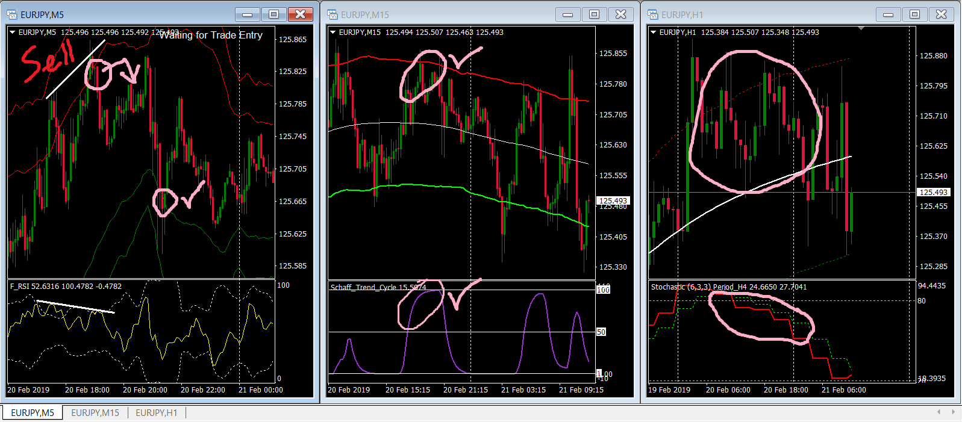The height and width of the screenshot is (422, 962).
Task: Click the EURJPY,M5 window title text
Action: coord(42,14)
